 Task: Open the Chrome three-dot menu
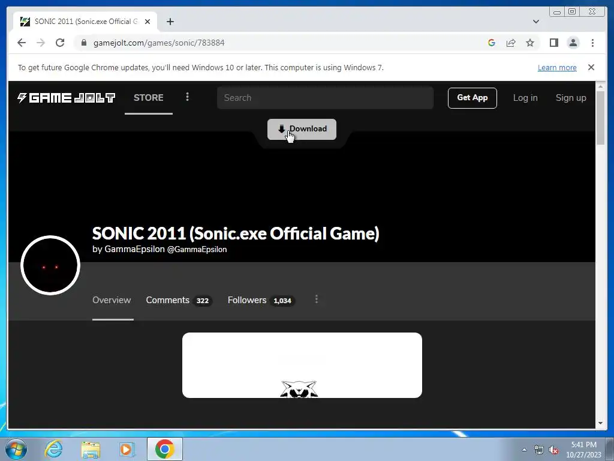pyautogui.click(x=592, y=43)
